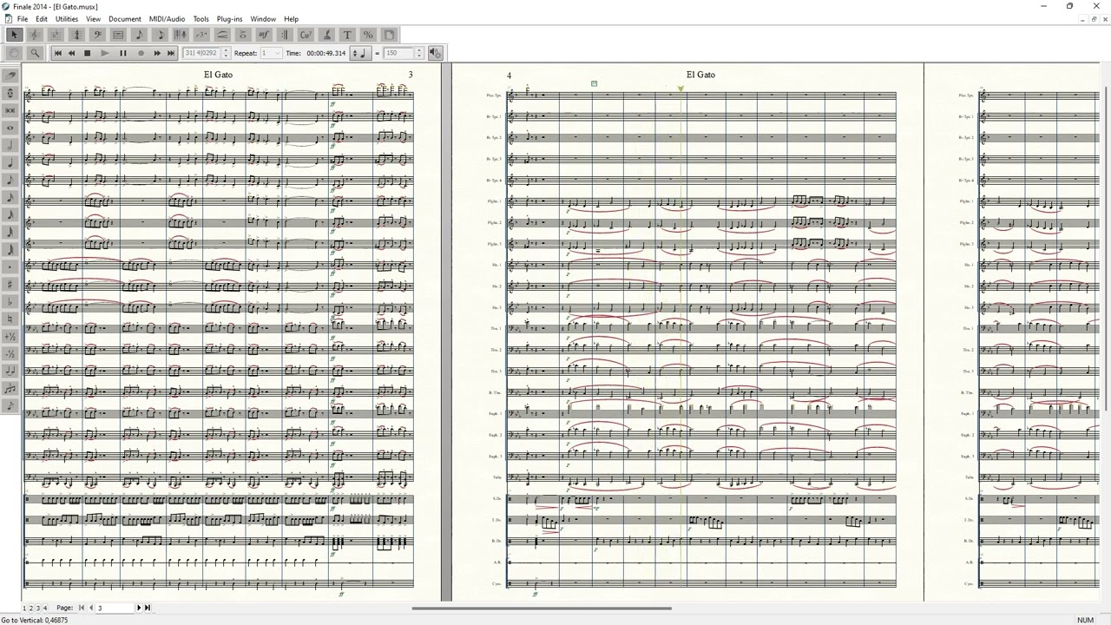The width and height of the screenshot is (1111, 625).
Task: Choose the quarter note duration
Action: coord(10,162)
